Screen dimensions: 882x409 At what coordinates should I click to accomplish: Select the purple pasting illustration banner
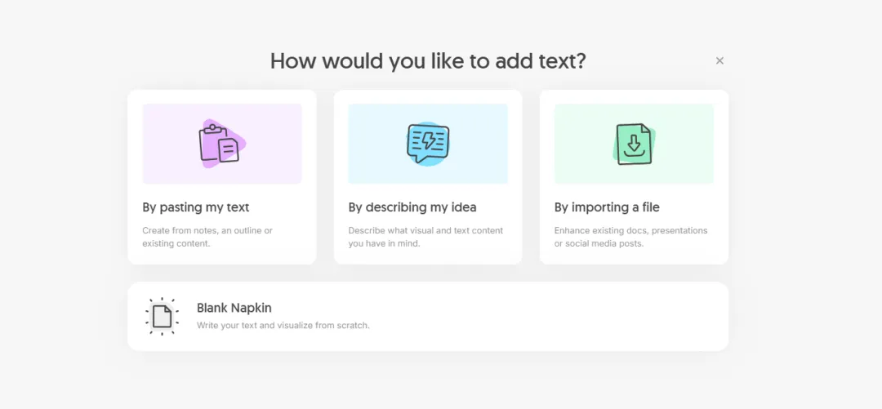point(222,144)
